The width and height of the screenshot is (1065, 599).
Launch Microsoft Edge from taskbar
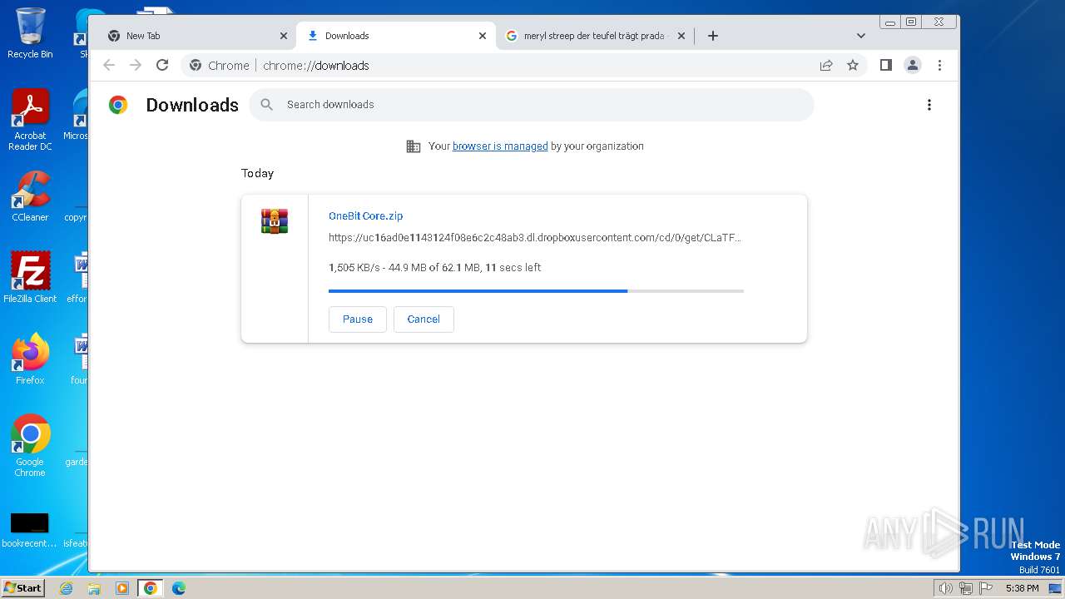point(178,588)
